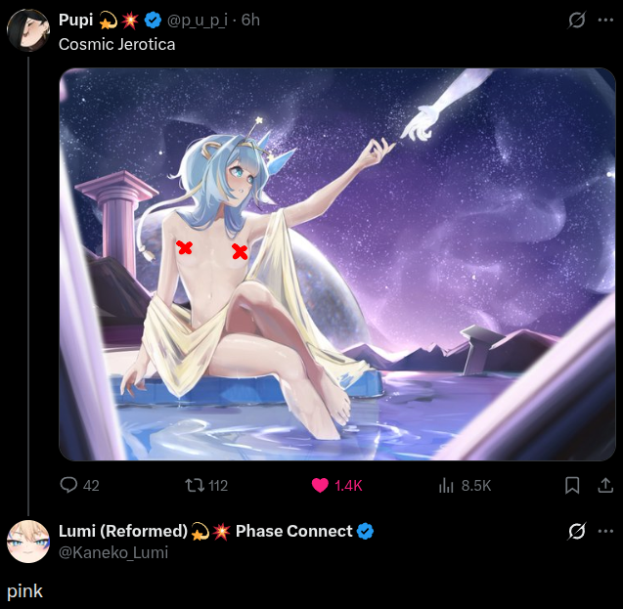Open Pupi's profile avatar
Image resolution: width=623 pixels, height=609 pixels.
[x=28, y=31]
